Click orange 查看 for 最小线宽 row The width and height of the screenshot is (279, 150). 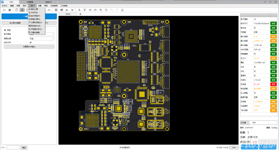point(273,37)
